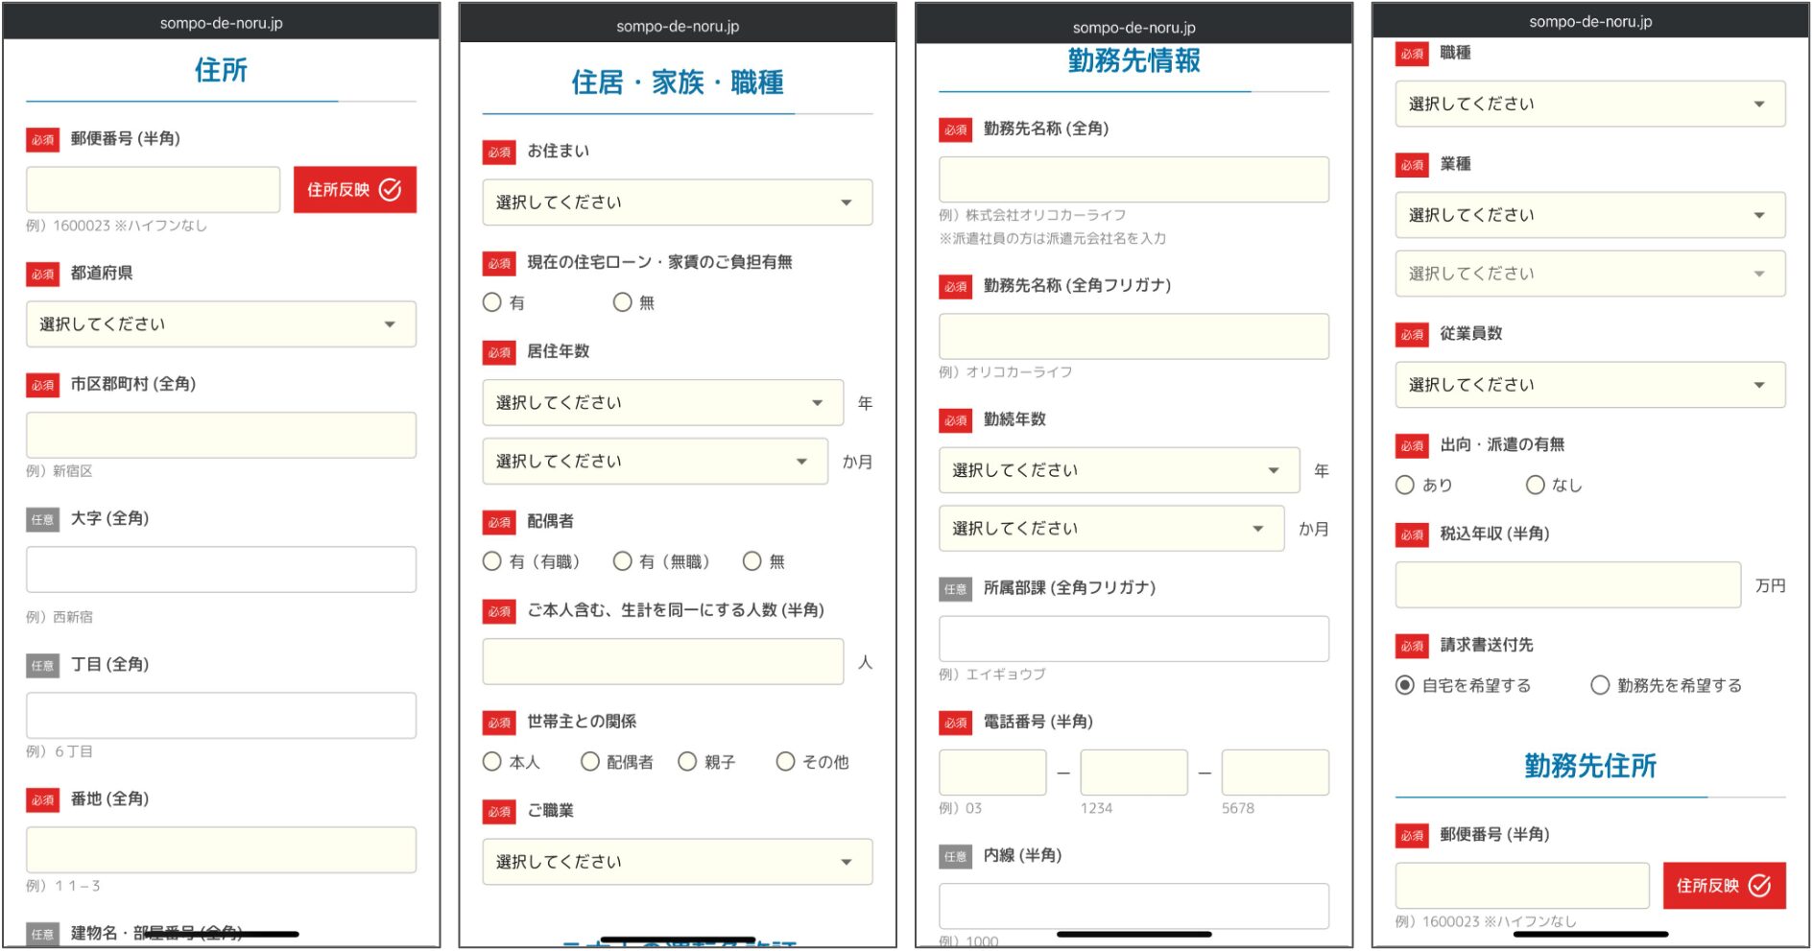Choose 勤務先を希望する for 請求書送付先
Screen dimensions: 1813x951
(x=1600, y=685)
